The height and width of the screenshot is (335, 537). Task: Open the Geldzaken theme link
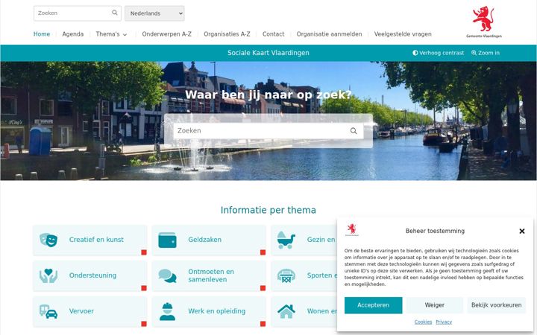tap(209, 240)
